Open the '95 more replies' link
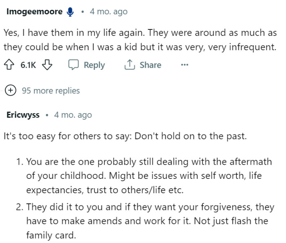 51,91
